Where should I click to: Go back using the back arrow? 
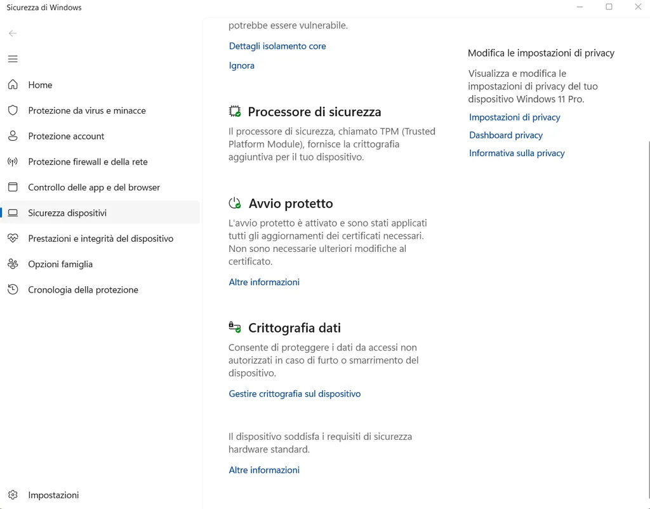(x=13, y=33)
